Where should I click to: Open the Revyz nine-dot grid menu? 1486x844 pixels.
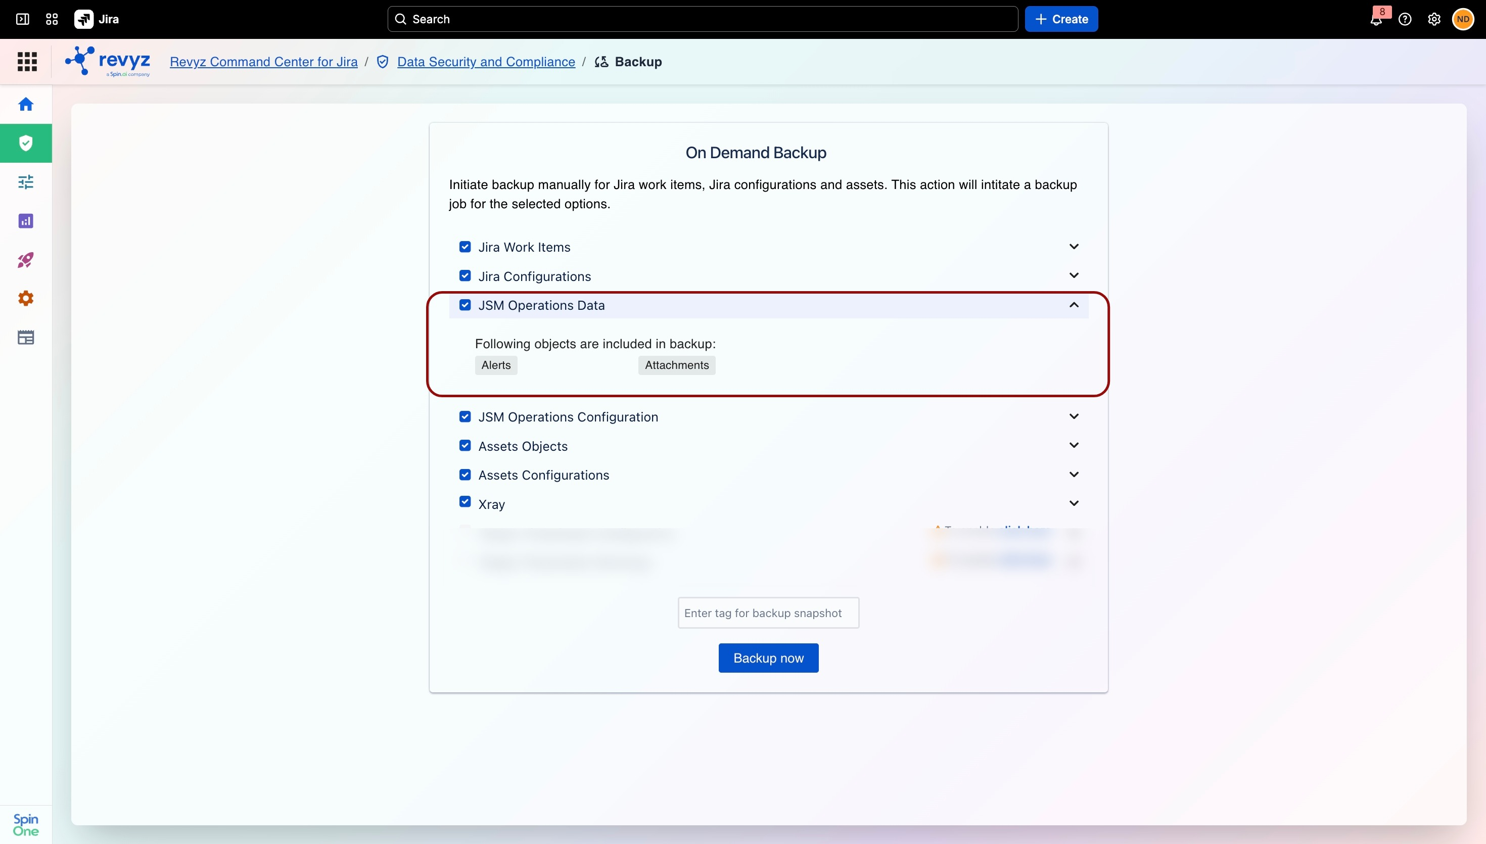27,62
